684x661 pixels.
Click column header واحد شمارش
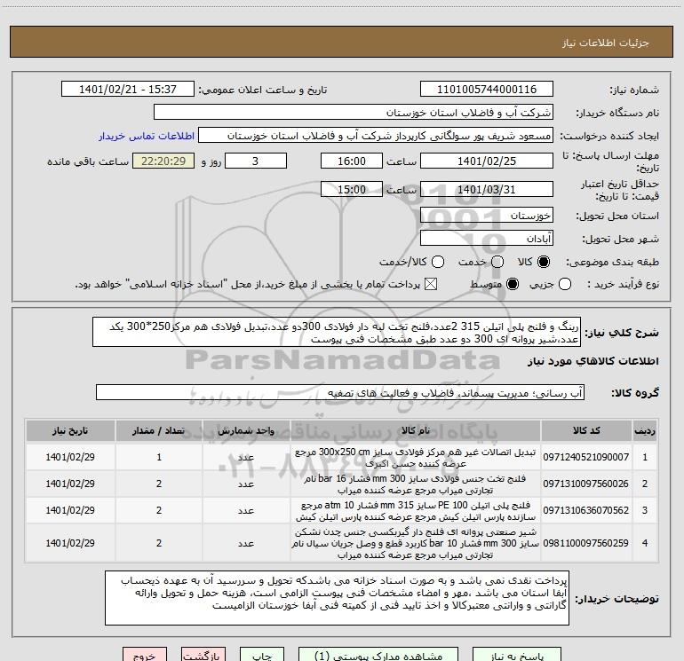[246, 430]
